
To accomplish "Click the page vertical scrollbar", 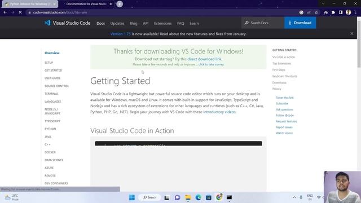I will point(359,44).
